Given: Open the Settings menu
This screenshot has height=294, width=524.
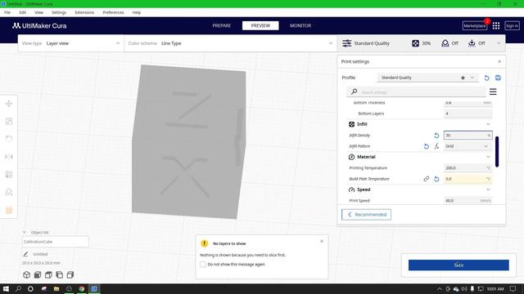Looking at the screenshot, I should [59, 12].
